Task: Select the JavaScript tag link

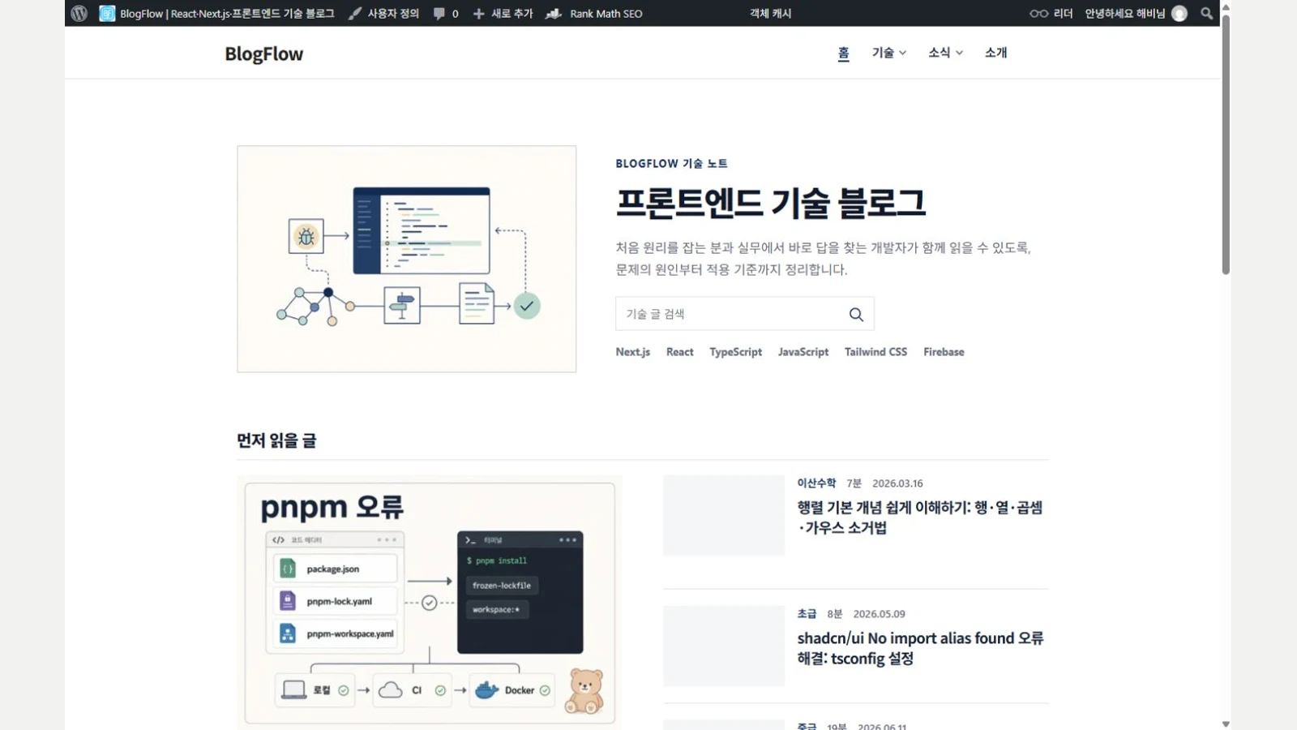Action: click(x=803, y=352)
